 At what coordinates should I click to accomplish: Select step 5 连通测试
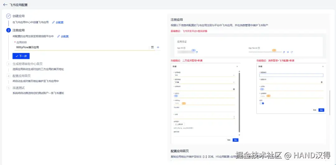click(19, 88)
